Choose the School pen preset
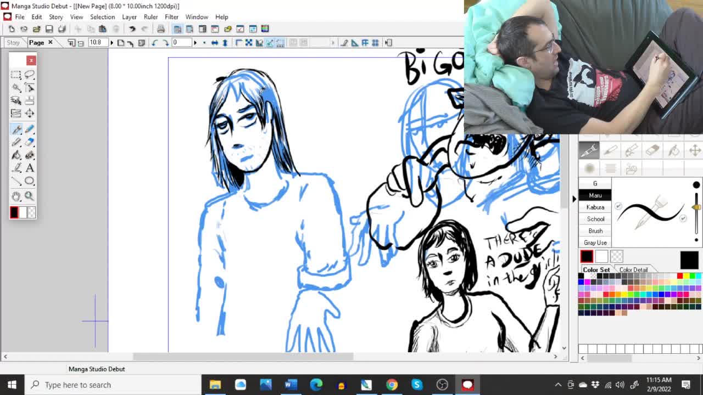The width and height of the screenshot is (703, 395). (595, 219)
